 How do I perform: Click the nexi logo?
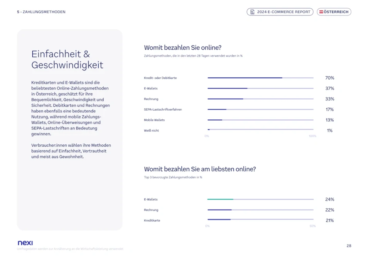[x=25, y=243]
